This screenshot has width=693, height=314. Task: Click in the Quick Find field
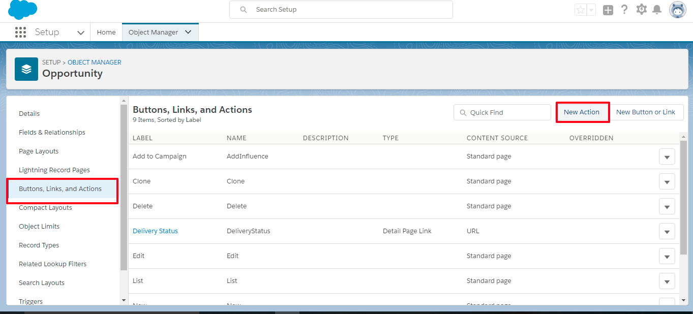[507, 112]
